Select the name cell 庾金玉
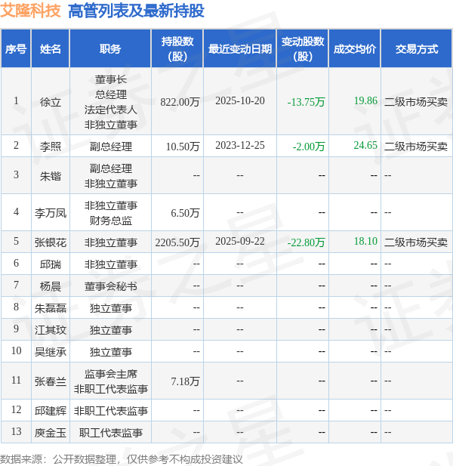453x466 pixels. click(51, 433)
